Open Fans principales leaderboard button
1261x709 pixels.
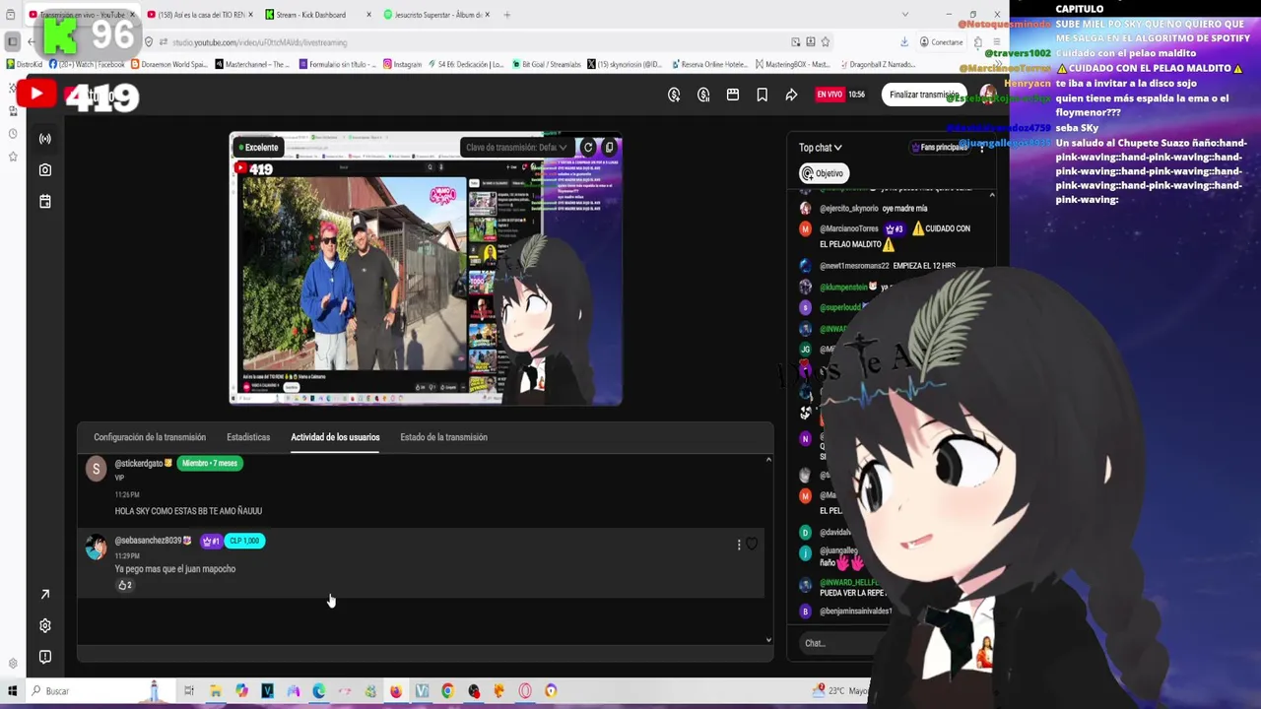(x=940, y=148)
